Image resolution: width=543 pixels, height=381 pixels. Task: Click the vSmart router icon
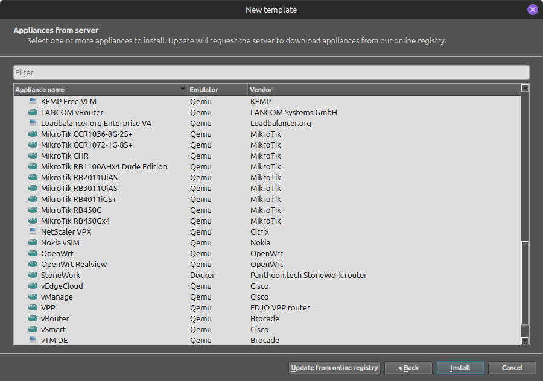(x=33, y=329)
